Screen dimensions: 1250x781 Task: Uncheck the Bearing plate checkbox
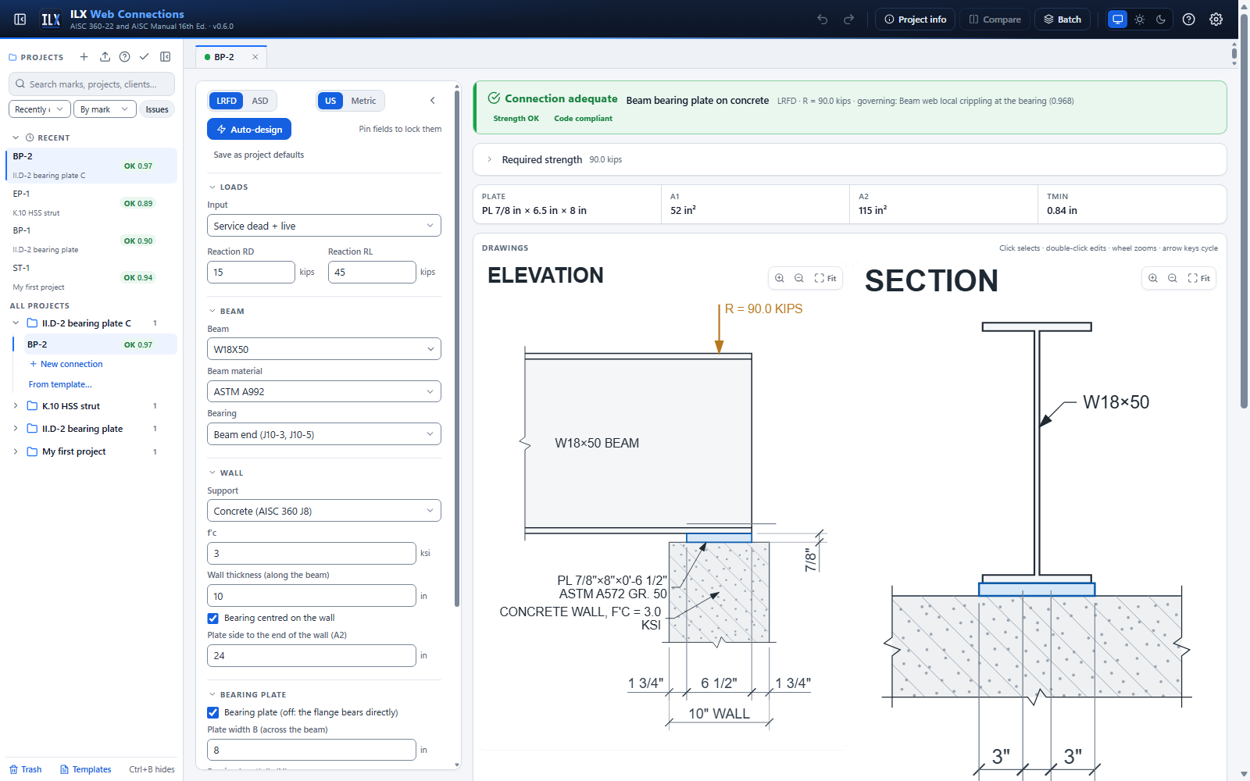click(212, 712)
